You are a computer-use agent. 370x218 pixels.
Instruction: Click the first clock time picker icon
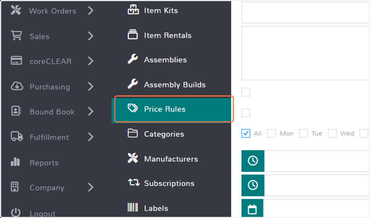(253, 161)
